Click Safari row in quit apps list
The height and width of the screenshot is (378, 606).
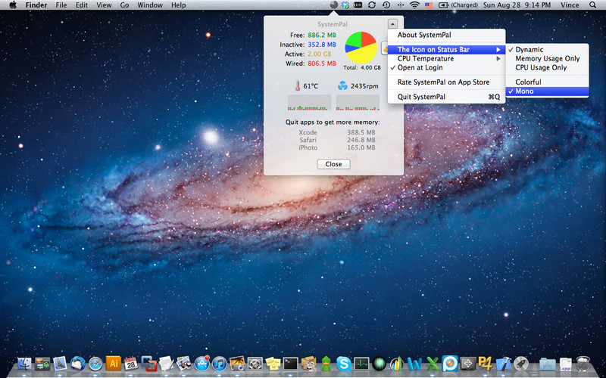[336, 140]
